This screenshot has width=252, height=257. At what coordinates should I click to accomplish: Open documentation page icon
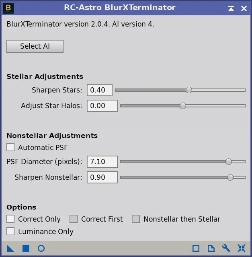(x=211, y=248)
